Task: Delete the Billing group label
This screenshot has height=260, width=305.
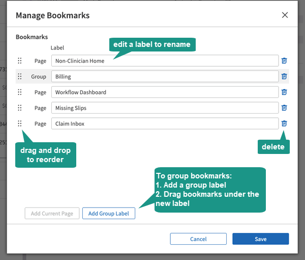Action: pos(284,76)
